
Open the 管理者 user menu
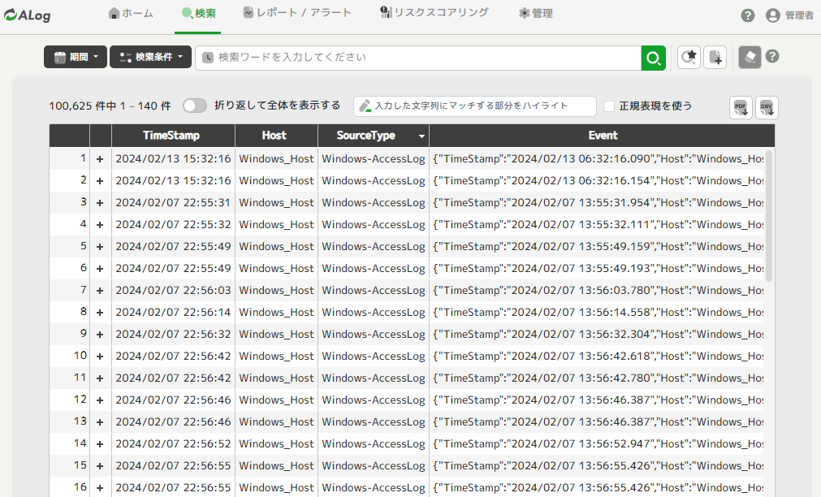tap(789, 15)
